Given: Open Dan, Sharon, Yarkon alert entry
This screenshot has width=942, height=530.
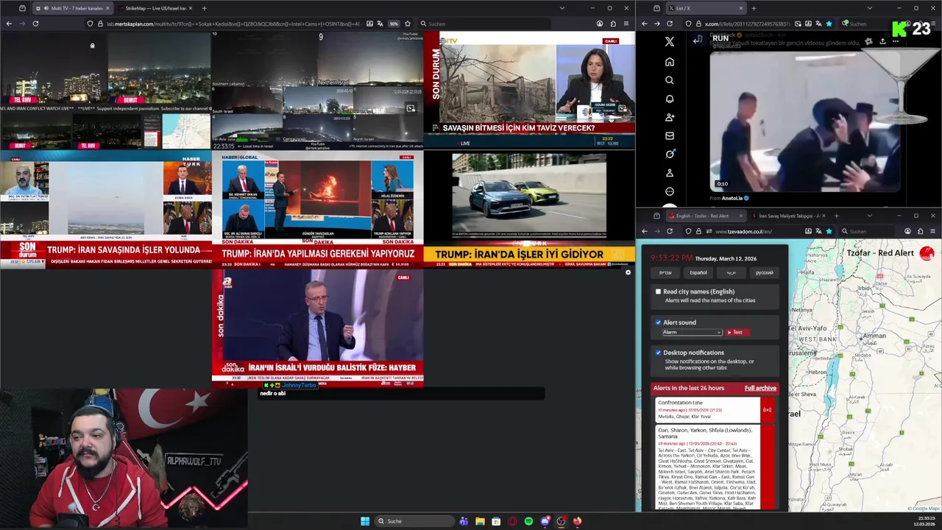Looking at the screenshot, I should (707, 467).
